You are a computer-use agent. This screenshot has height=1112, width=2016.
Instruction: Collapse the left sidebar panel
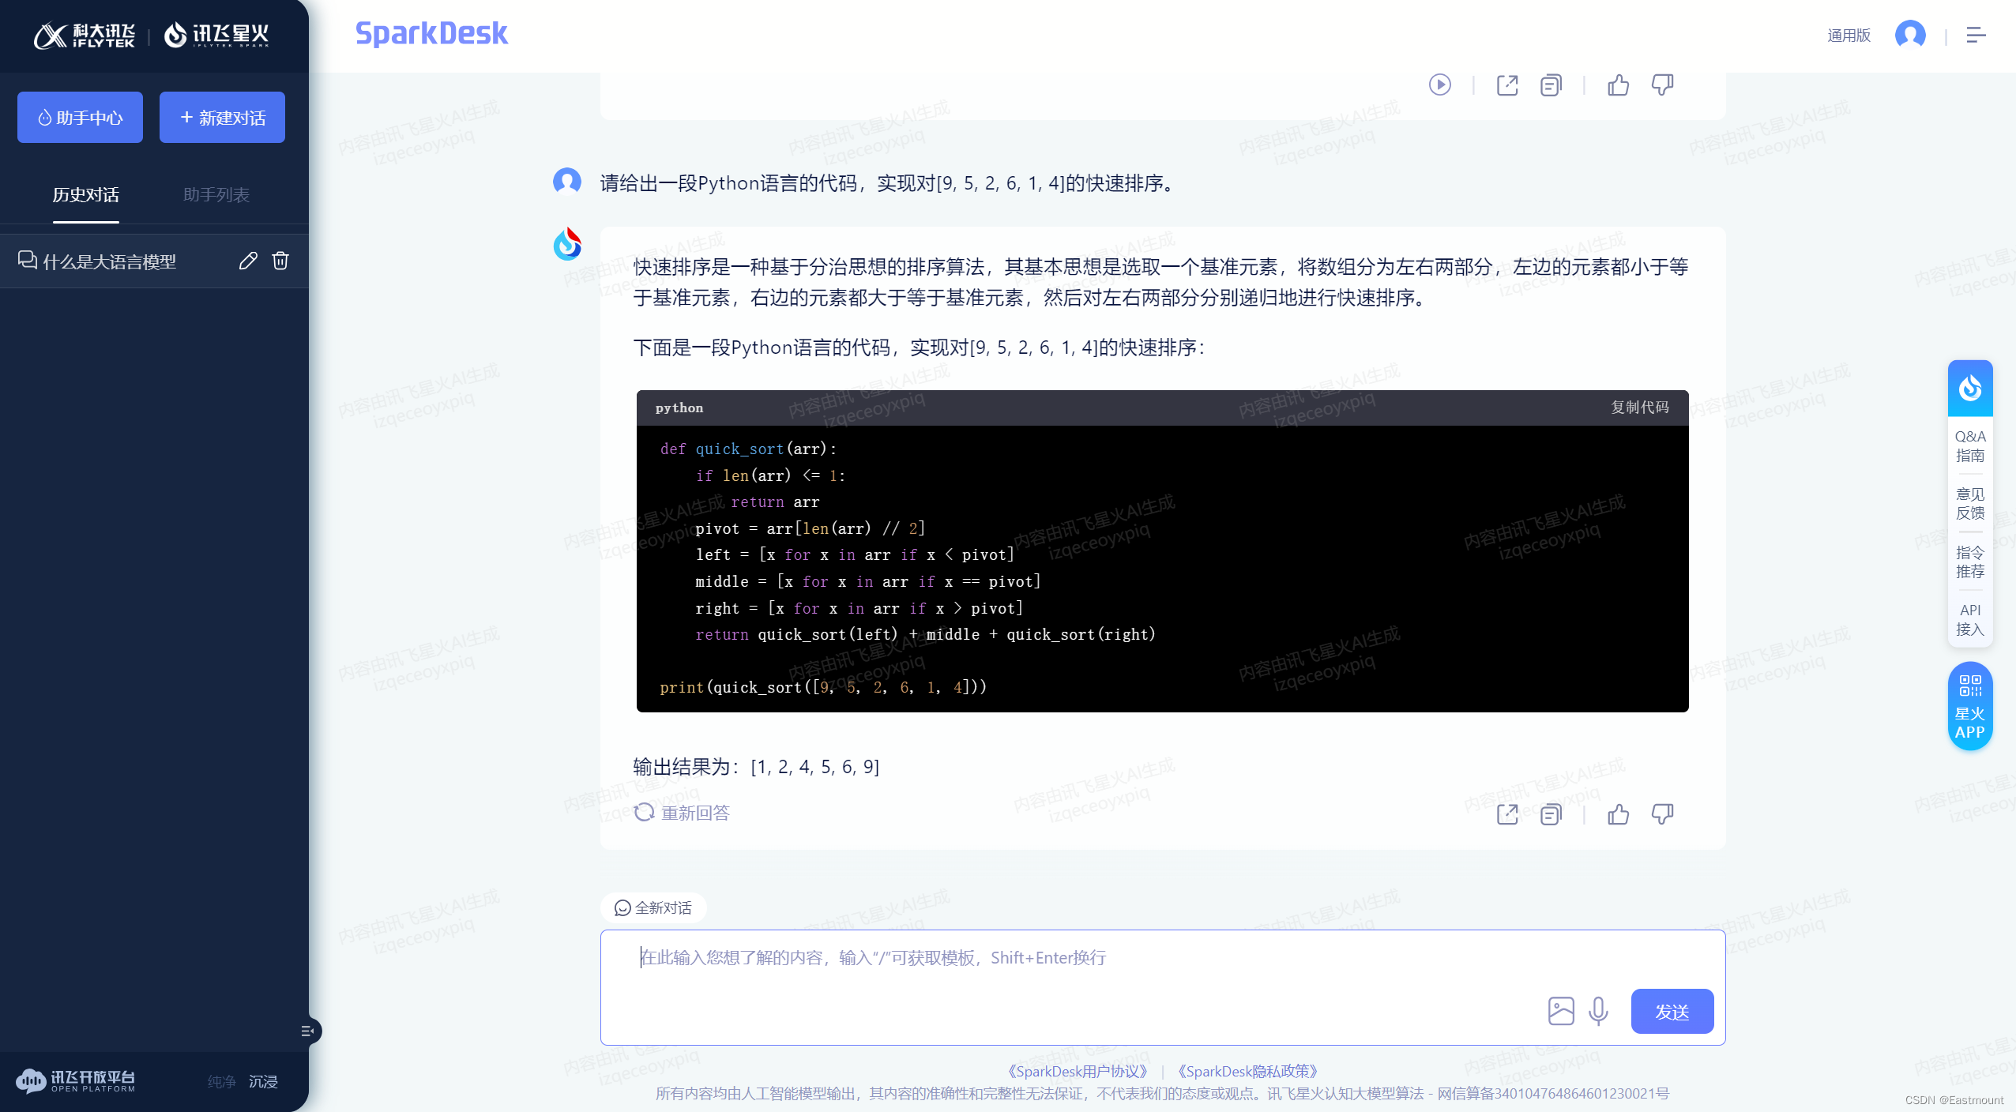click(308, 1031)
